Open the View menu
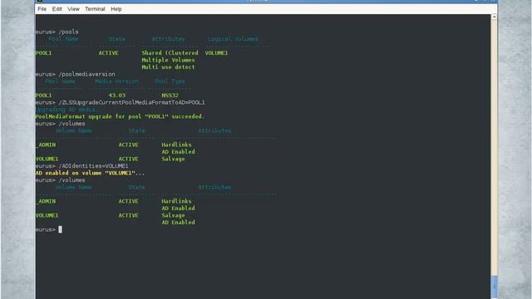Image resolution: width=532 pixels, height=299 pixels. pyautogui.click(x=73, y=9)
